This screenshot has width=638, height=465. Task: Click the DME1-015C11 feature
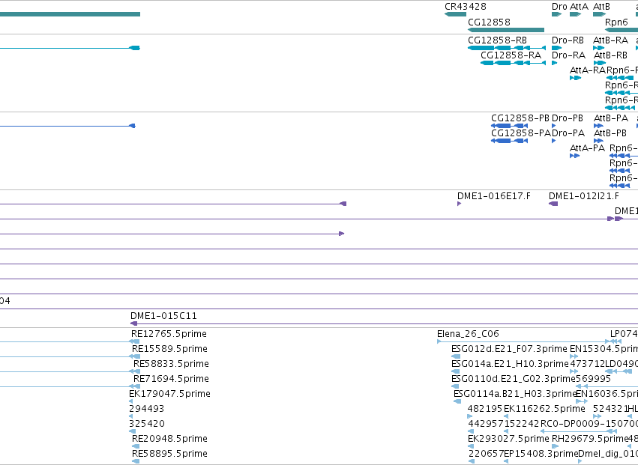click(x=384, y=323)
